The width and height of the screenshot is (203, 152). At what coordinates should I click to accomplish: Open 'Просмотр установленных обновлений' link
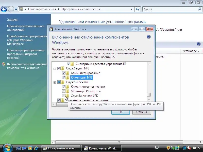click(x=25, y=28)
